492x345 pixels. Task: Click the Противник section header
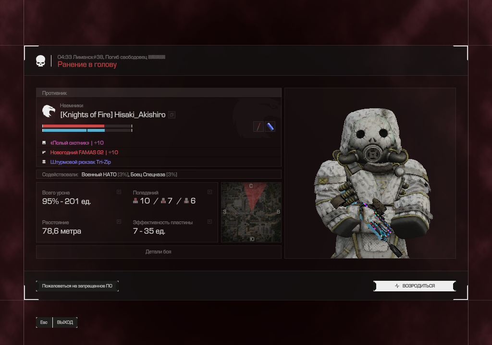point(159,93)
